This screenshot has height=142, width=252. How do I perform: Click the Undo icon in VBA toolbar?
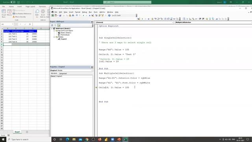(x=77, y=15)
